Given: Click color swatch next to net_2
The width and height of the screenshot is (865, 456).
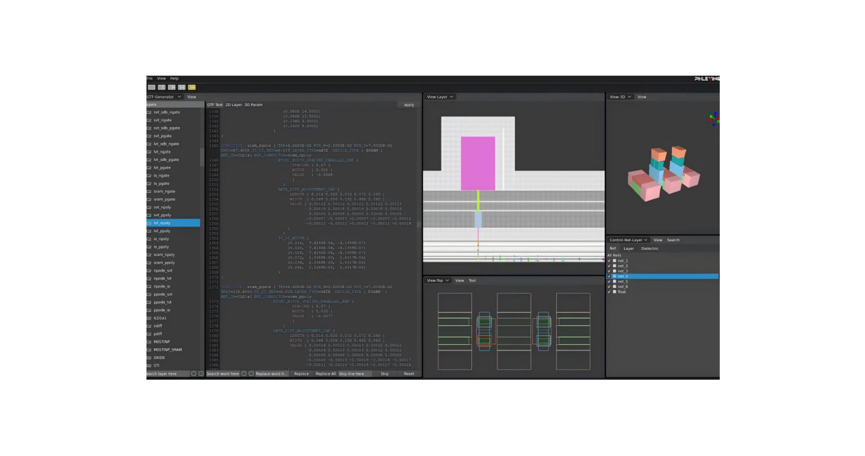Looking at the screenshot, I should click(614, 266).
